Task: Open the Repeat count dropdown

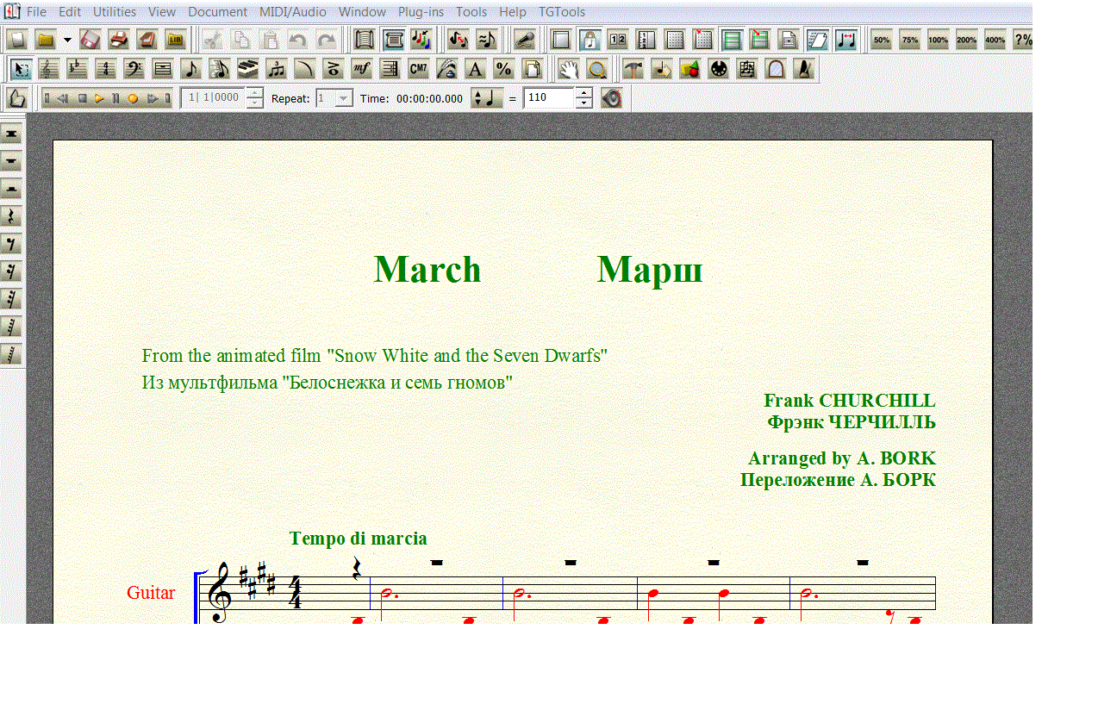Action: tap(344, 98)
